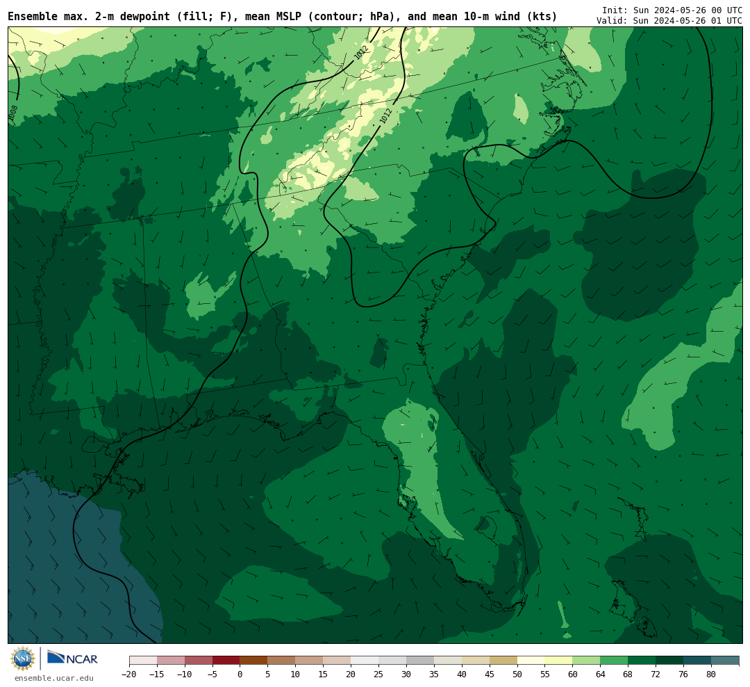Image resolution: width=750 pixels, height=687 pixels.
Task: Pick the colorbar swatch between -20 and -15
Action: click(x=143, y=661)
